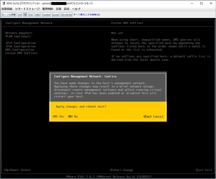Open the 拡張機能 menu
Screen dimensions: 216x179
click(7, 9)
